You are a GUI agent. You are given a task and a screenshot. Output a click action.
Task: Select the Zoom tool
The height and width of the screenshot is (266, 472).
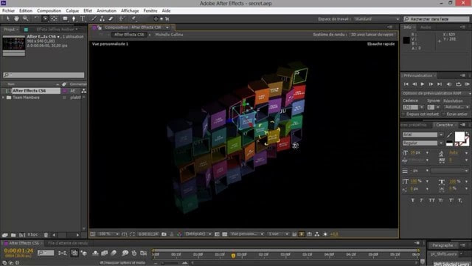coord(24,19)
